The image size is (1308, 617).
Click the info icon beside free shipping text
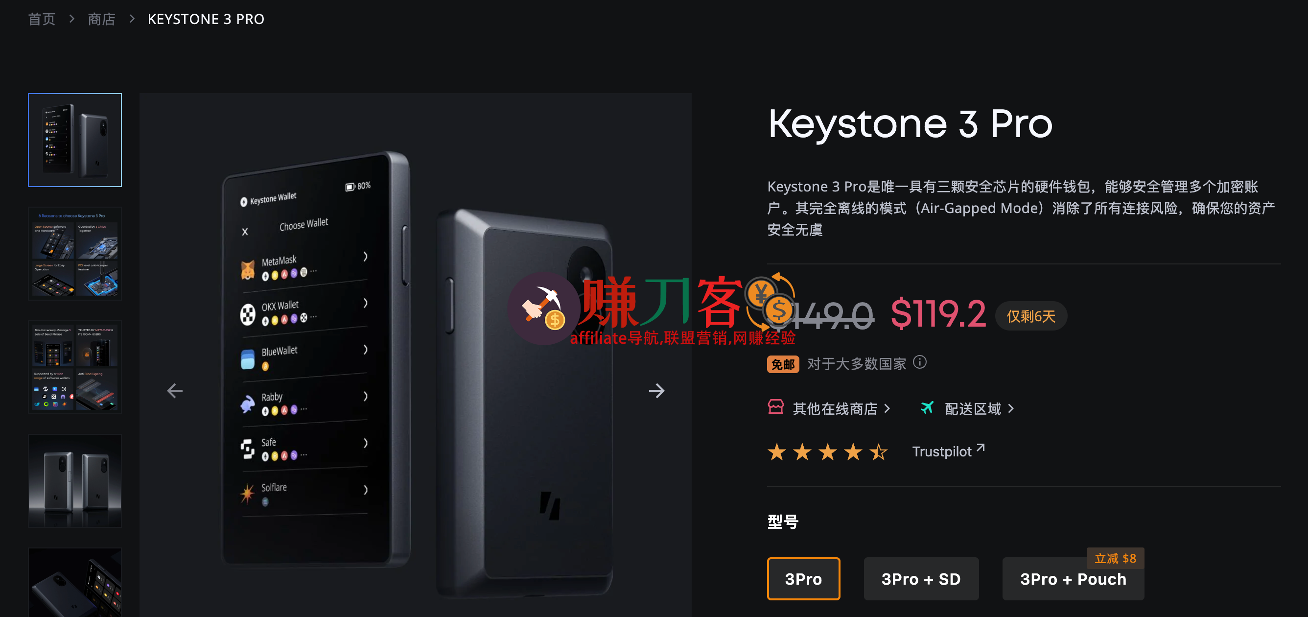pyautogui.click(x=919, y=362)
